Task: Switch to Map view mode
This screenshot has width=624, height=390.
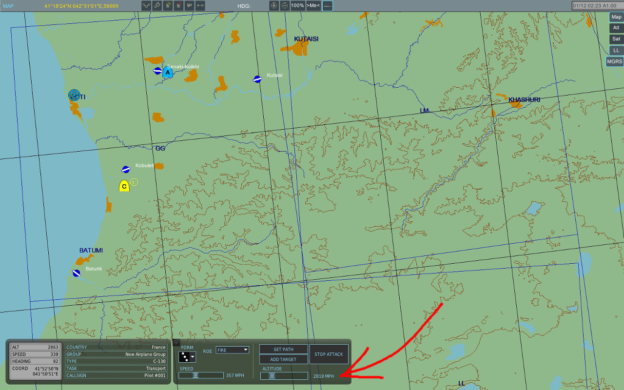Action: (x=616, y=17)
